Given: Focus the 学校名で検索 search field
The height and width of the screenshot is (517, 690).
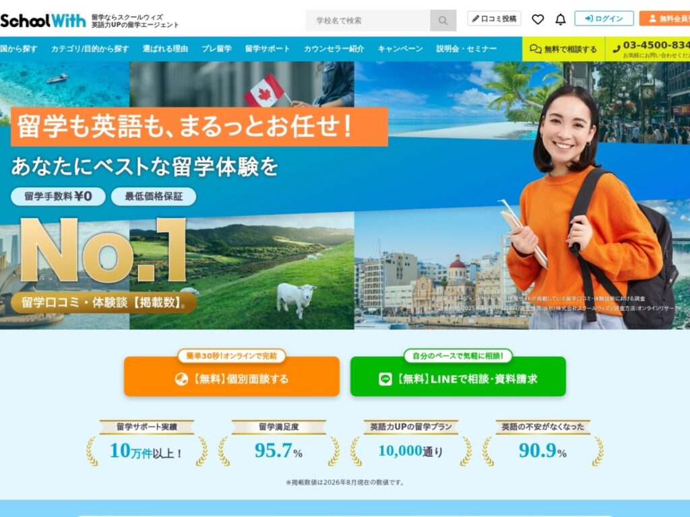Looking at the screenshot, I should 368,20.
